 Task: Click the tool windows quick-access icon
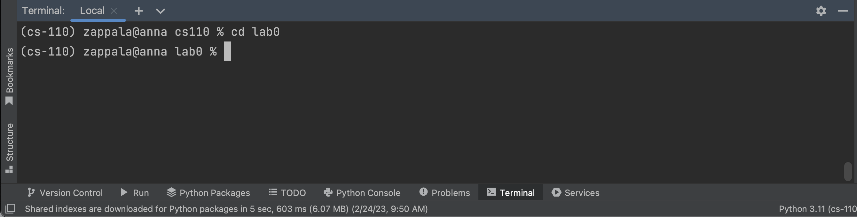10,209
